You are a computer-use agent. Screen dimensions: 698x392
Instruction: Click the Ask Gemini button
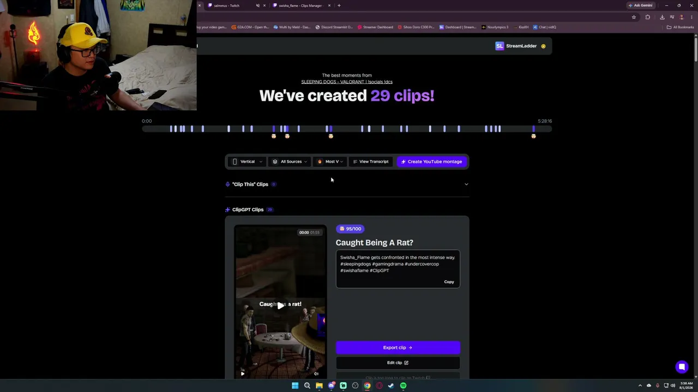tap(640, 5)
